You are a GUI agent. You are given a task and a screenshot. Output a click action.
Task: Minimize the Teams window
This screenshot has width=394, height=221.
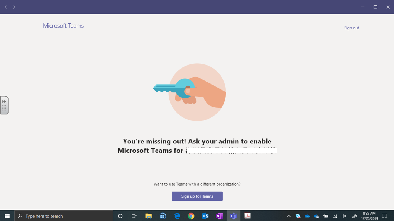coord(362,7)
